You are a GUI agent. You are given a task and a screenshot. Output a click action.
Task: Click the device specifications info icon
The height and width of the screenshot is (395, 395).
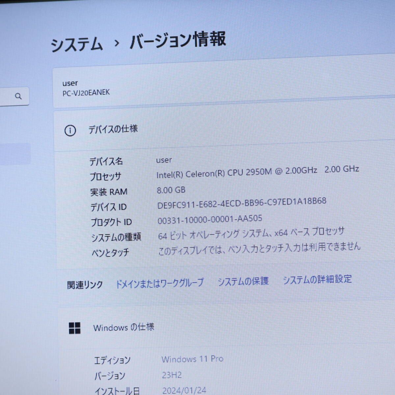[x=70, y=131]
